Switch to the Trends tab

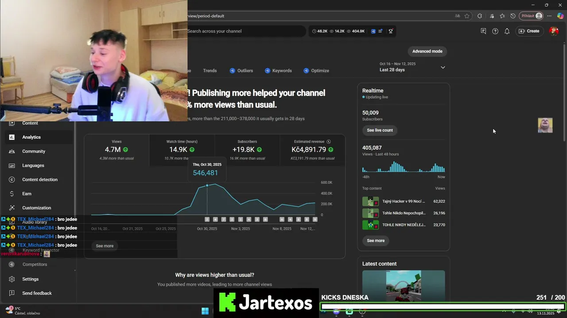(x=210, y=71)
